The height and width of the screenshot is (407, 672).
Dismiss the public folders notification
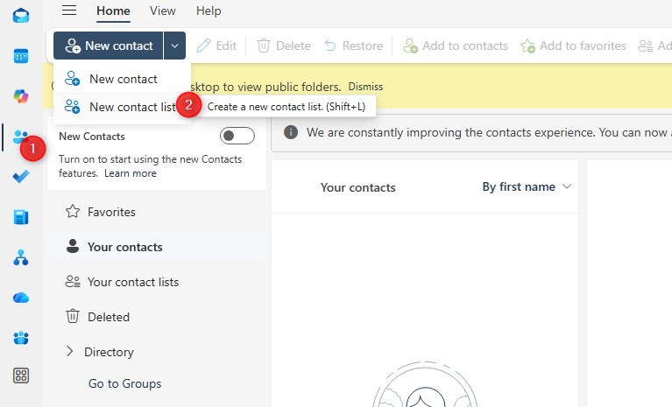click(365, 87)
